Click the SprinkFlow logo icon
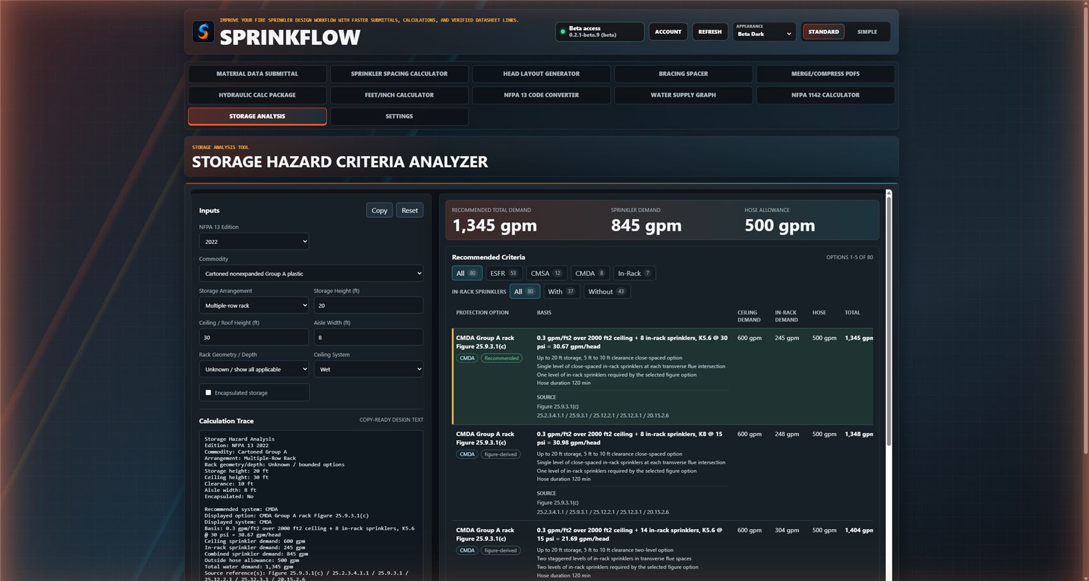The width and height of the screenshot is (1089, 581). coord(203,31)
